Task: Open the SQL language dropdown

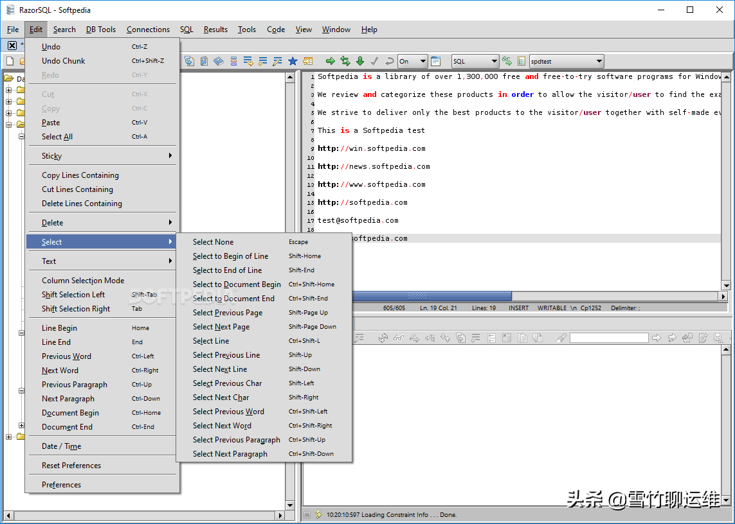Action: [x=475, y=61]
